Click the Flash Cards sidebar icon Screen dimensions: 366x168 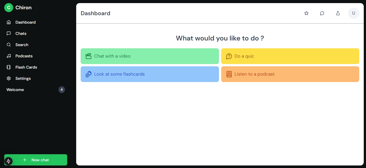[9, 67]
